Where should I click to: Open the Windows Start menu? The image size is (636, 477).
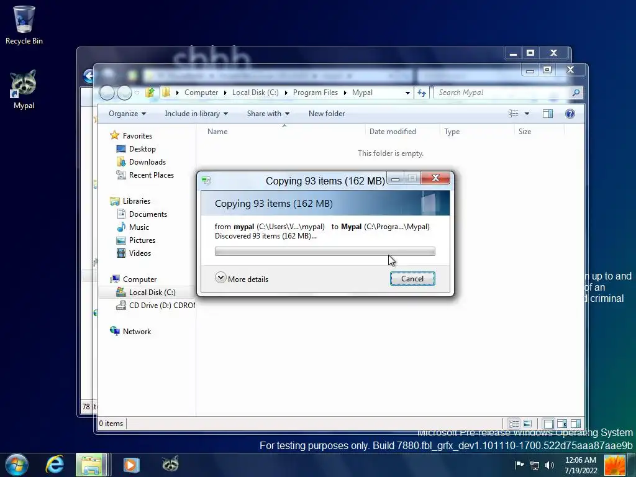16,465
